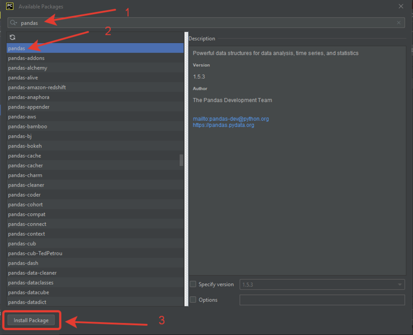
Task: Select pandas-coder in the list
Action: 95,195
